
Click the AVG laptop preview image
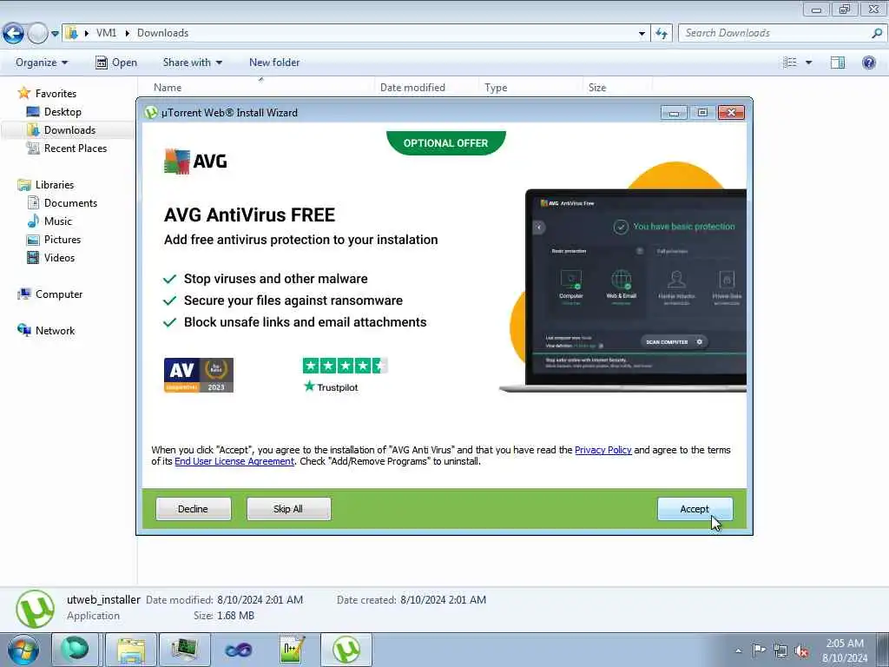click(623, 289)
